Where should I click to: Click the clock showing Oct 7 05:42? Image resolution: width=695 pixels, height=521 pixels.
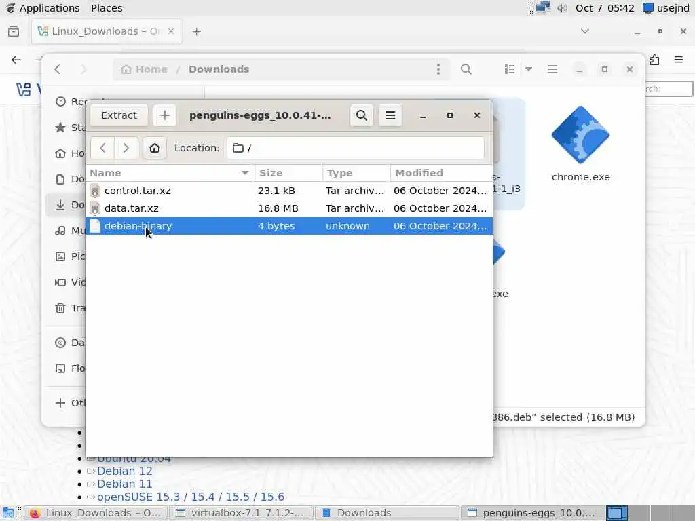(605, 8)
